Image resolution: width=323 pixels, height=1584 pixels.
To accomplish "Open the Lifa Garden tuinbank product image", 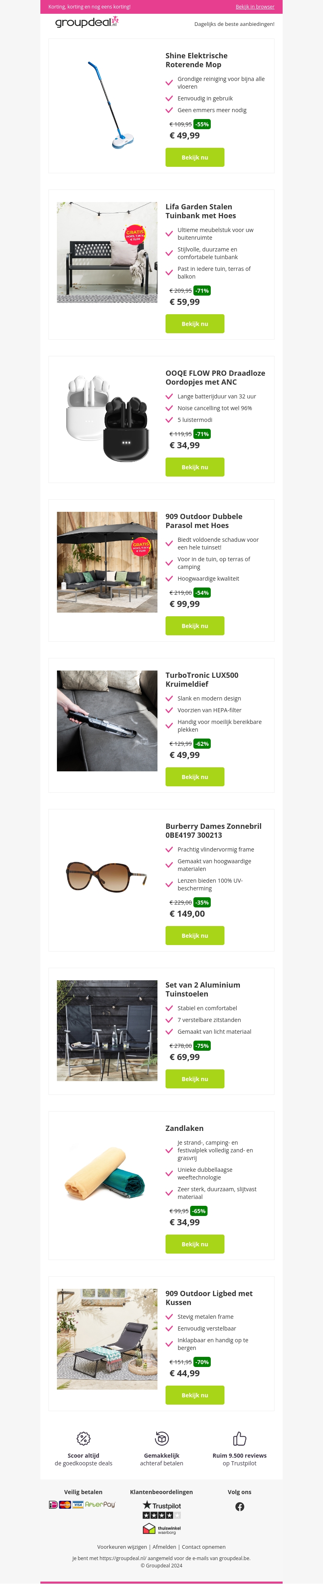I will [107, 252].
